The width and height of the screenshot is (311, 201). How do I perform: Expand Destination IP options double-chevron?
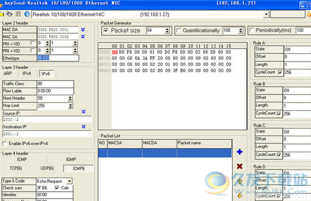(x=84, y=126)
